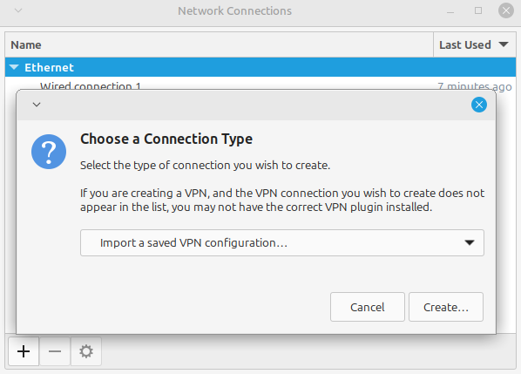The height and width of the screenshot is (374, 521).
Task: Minimize the Network Connections window
Action: point(450,12)
